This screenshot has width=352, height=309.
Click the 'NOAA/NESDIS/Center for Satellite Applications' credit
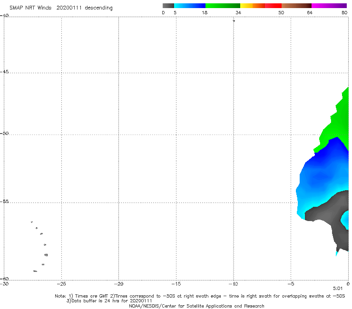click(x=196, y=306)
